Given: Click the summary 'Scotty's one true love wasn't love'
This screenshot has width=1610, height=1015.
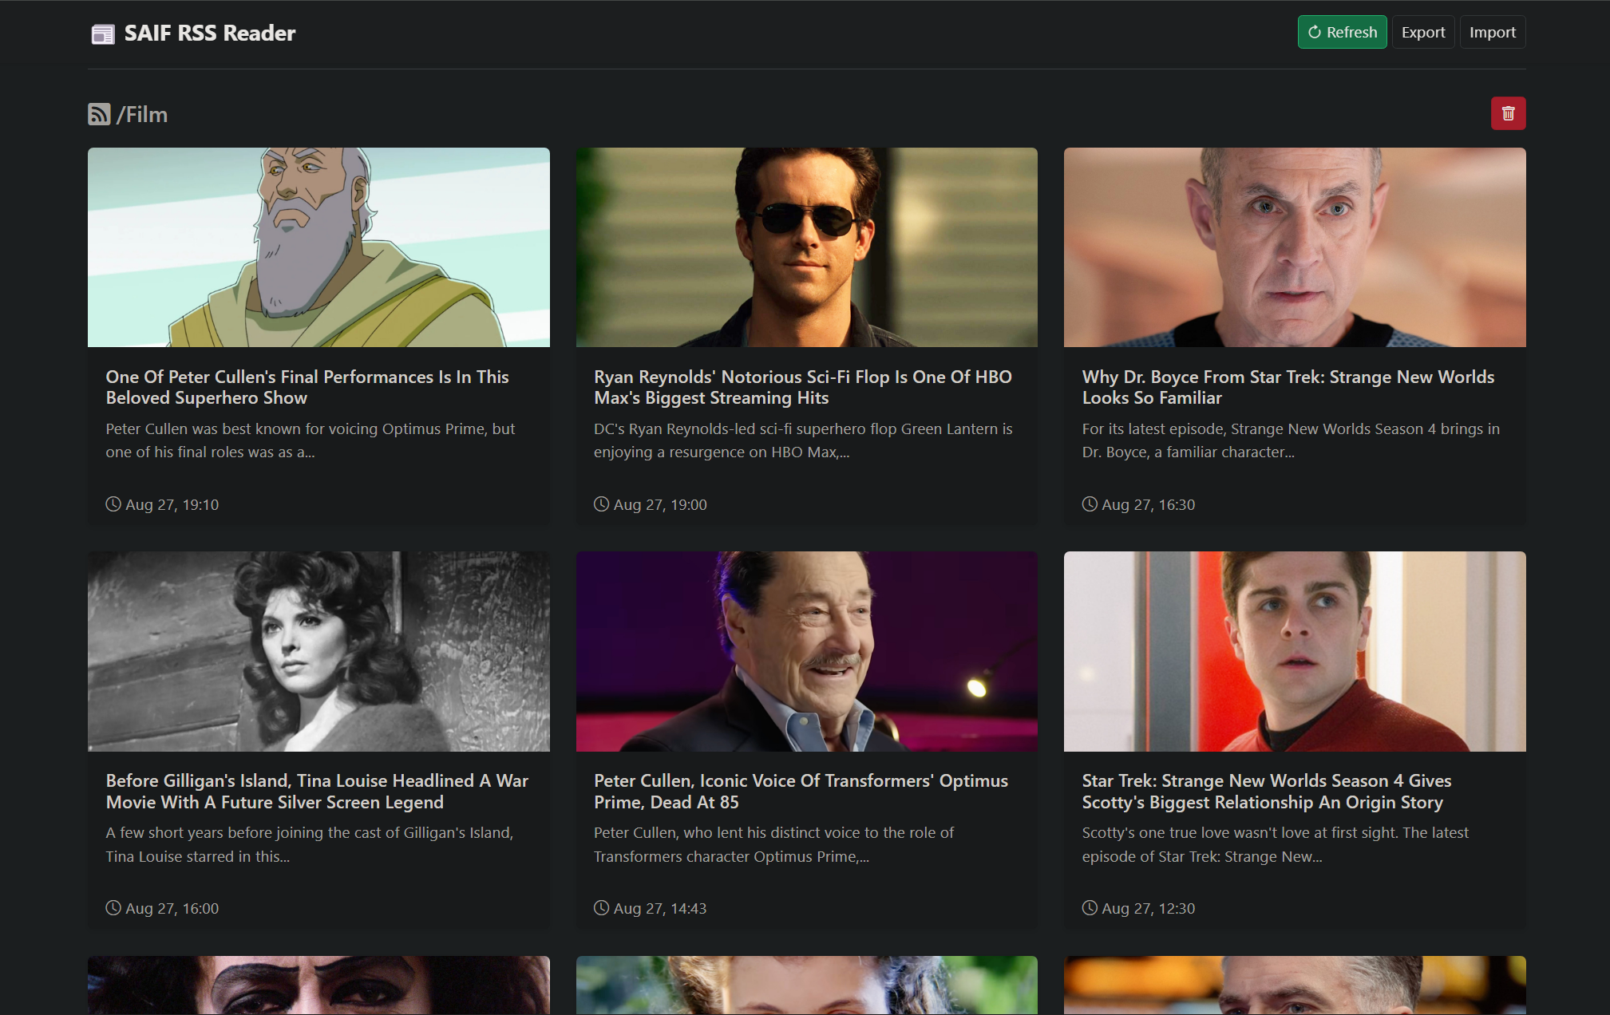Looking at the screenshot, I should click(1275, 844).
